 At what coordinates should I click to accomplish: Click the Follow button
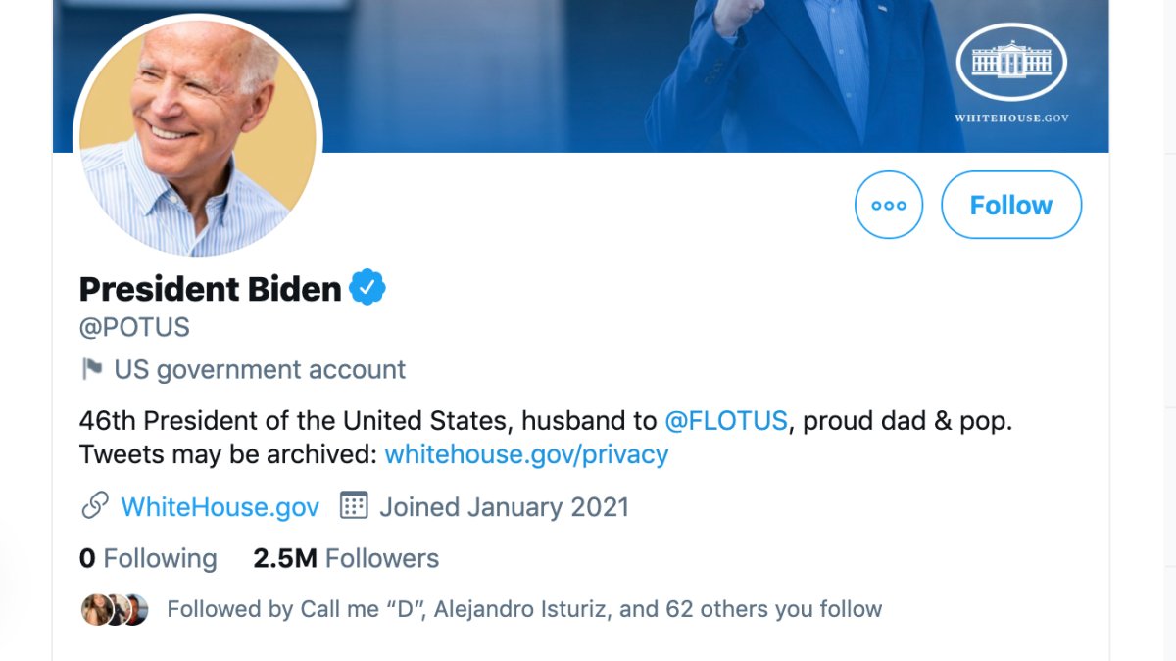[1011, 205]
